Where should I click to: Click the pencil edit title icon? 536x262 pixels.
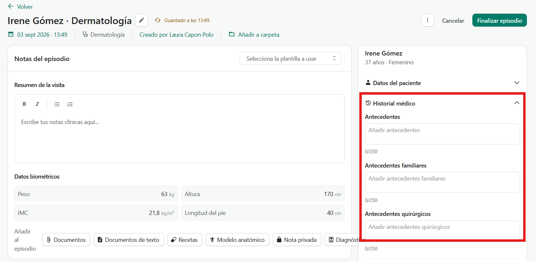[x=142, y=20]
